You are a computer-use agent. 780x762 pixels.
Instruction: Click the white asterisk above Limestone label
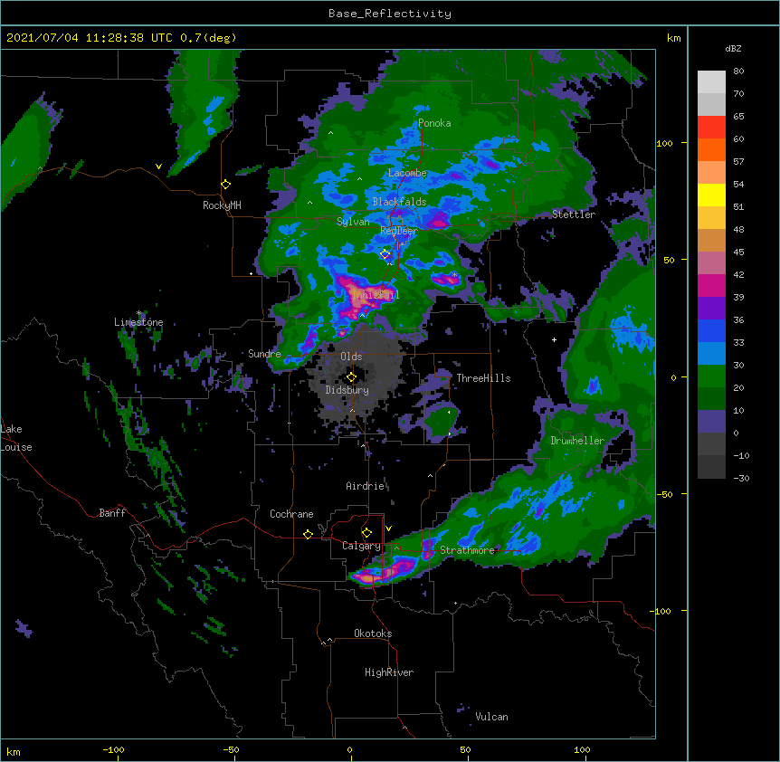click(138, 313)
